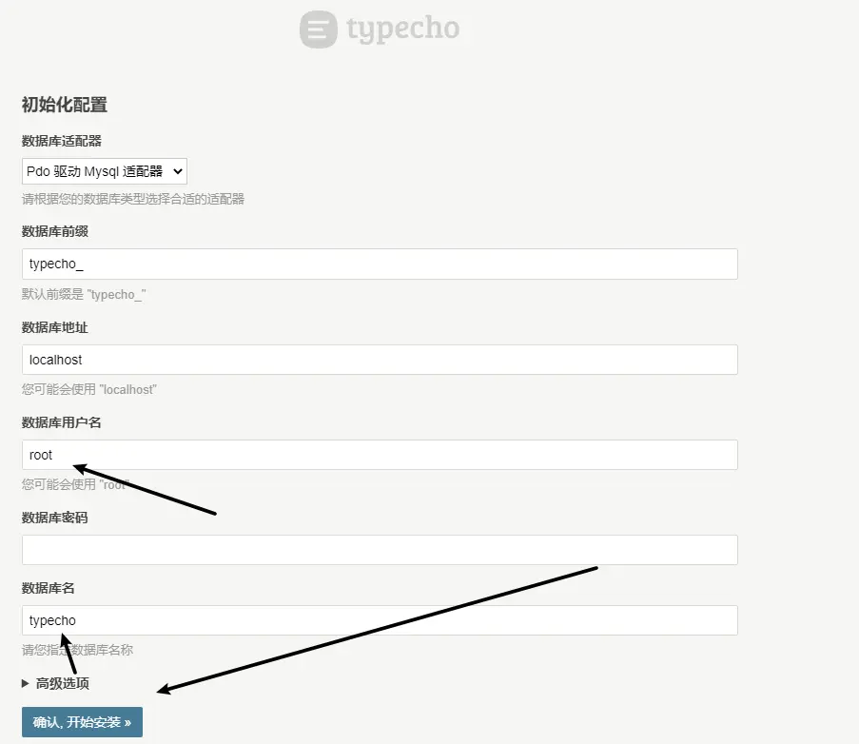Click the 数据库密码 label
This screenshot has width=859, height=744.
[x=54, y=518]
